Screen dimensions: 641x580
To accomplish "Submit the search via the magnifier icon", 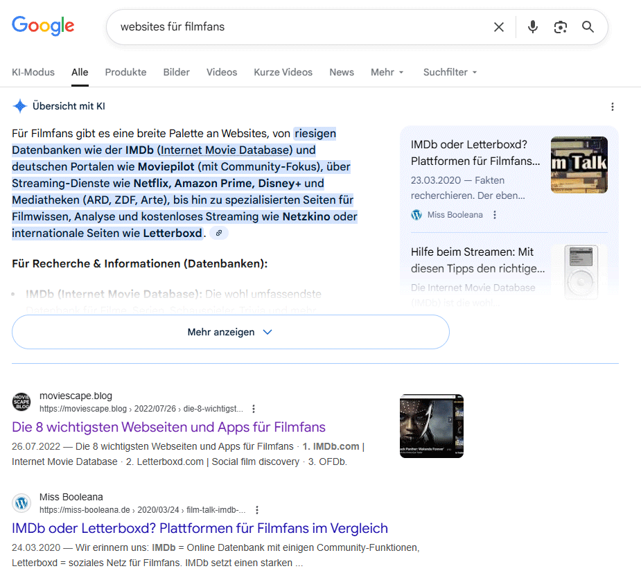I will [x=588, y=26].
